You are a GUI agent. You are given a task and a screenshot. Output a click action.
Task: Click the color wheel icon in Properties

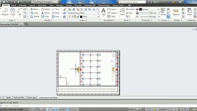[137, 9]
